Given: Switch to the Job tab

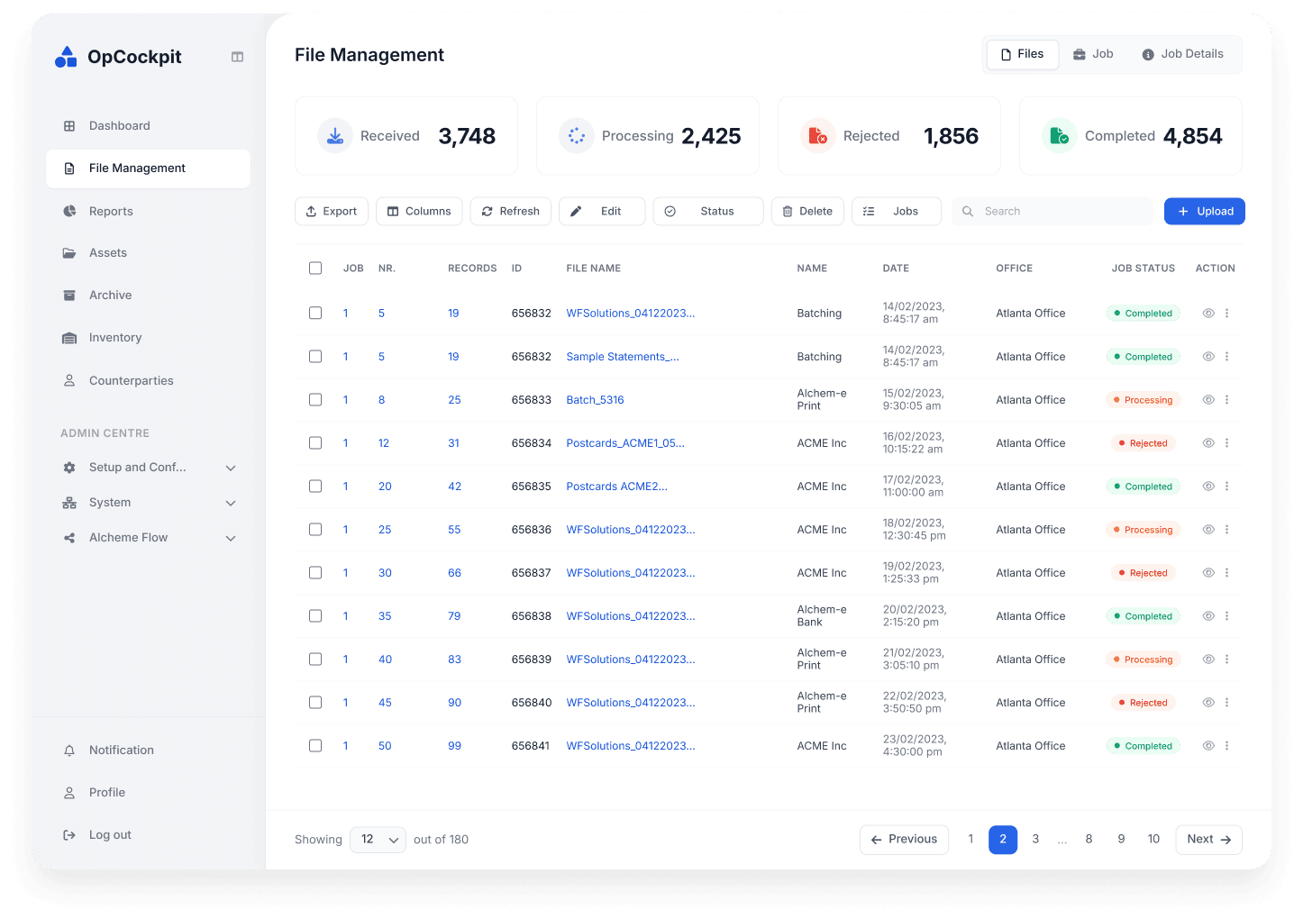Looking at the screenshot, I should point(1092,54).
